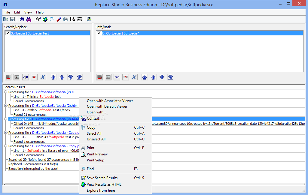Select the 'Found 21 occurrences.' line
The width and height of the screenshot is (308, 195).
30,115
